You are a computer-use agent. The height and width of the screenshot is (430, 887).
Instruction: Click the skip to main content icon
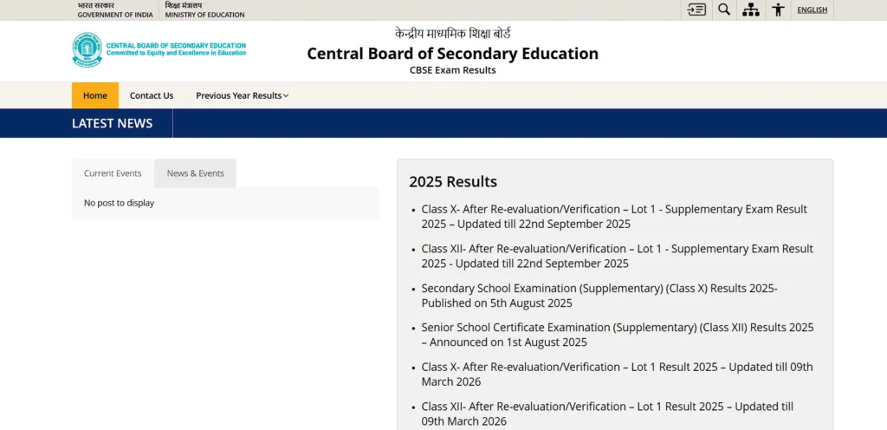point(696,10)
